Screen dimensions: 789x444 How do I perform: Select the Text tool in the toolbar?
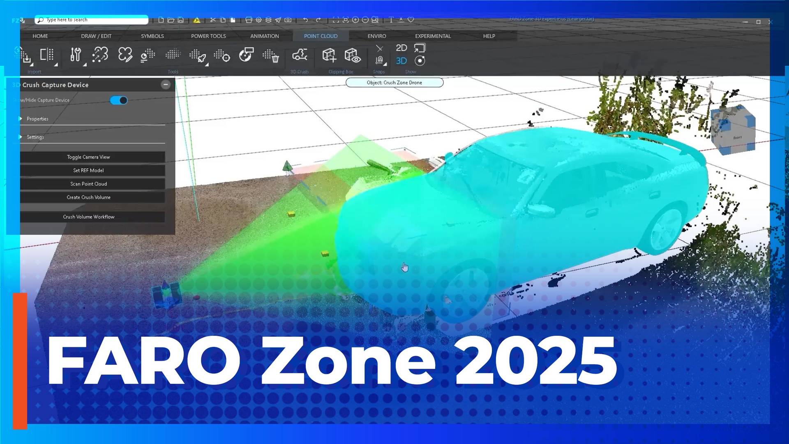click(390, 20)
